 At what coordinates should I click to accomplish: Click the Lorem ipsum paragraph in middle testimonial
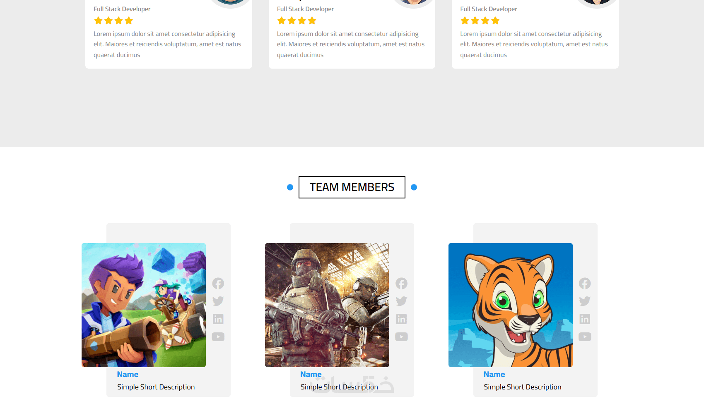coord(351,44)
